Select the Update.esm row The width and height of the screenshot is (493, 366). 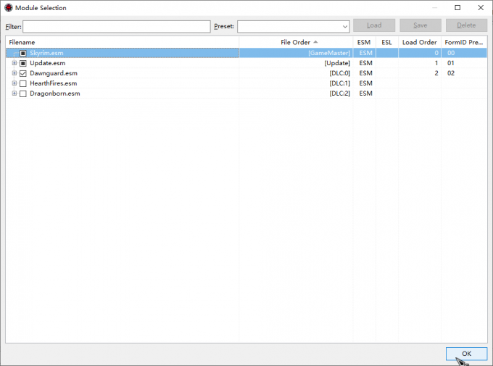click(x=246, y=63)
